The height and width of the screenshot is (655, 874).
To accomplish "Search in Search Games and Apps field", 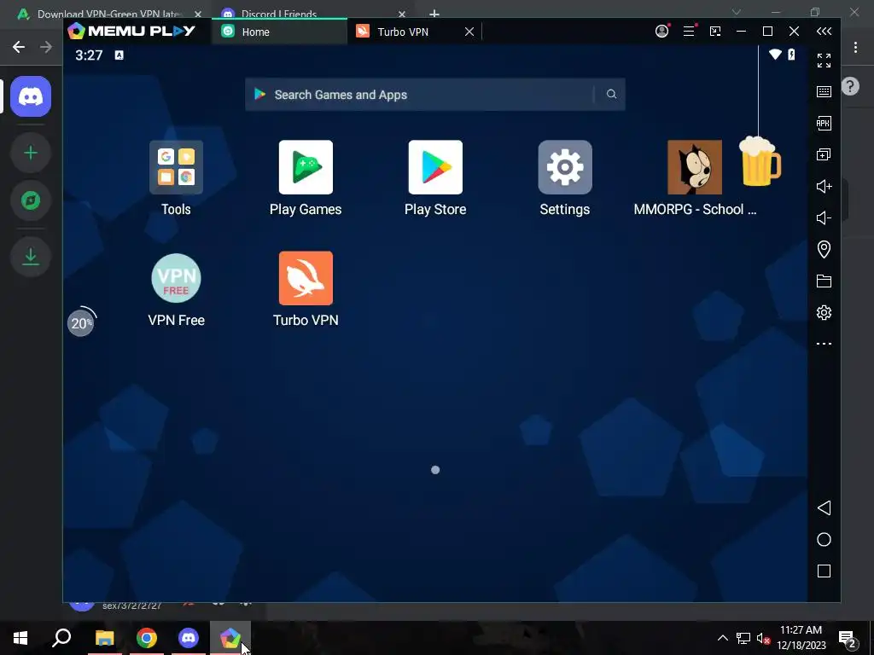I will pyautogui.click(x=434, y=94).
